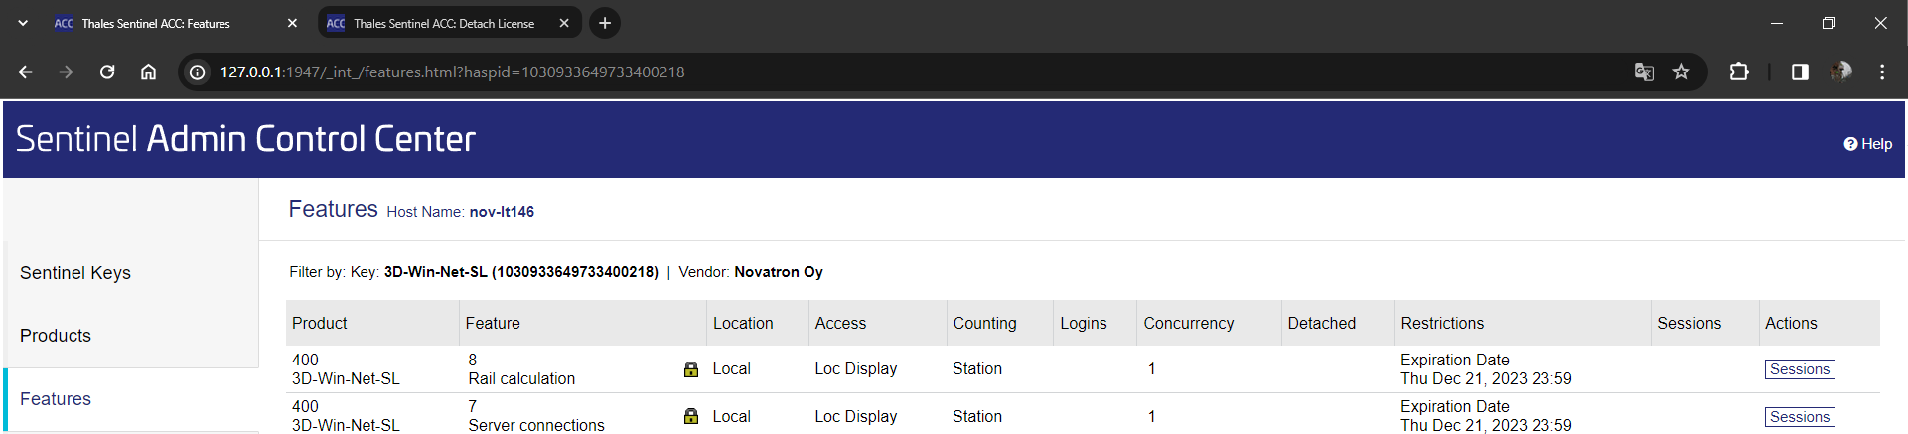Image resolution: width=1908 pixels, height=434 pixels.
Task: Click lock icon beside Server connections
Action: 691,416
